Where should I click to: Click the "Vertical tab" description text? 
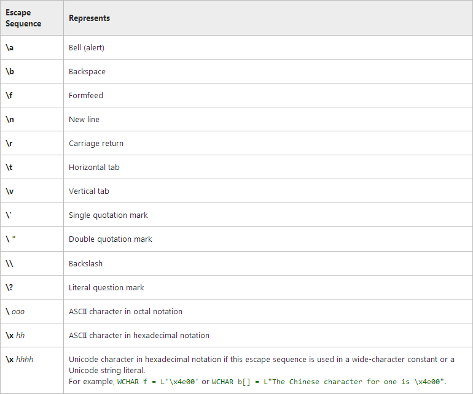[89, 191]
